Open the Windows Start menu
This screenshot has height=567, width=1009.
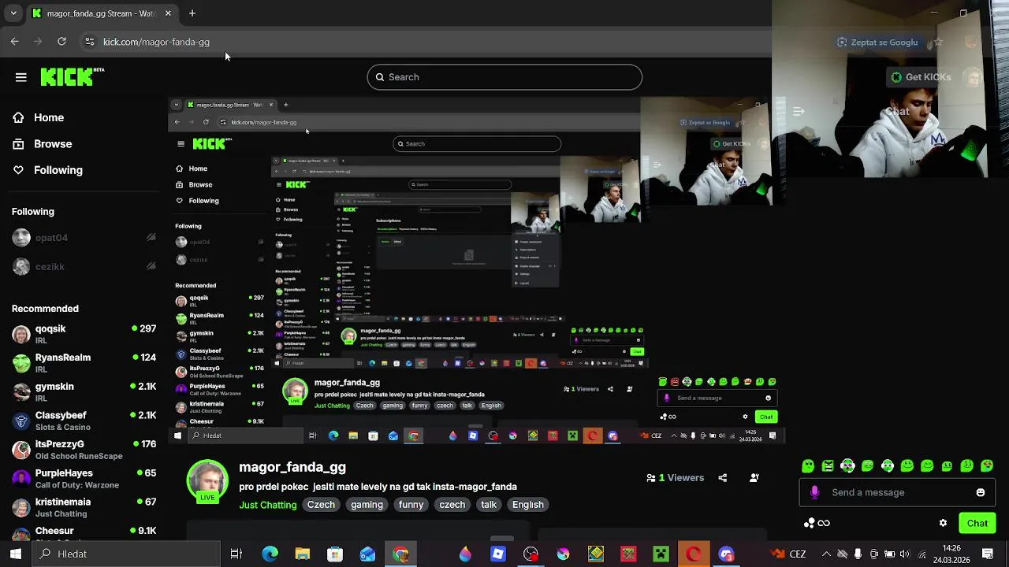(16, 554)
